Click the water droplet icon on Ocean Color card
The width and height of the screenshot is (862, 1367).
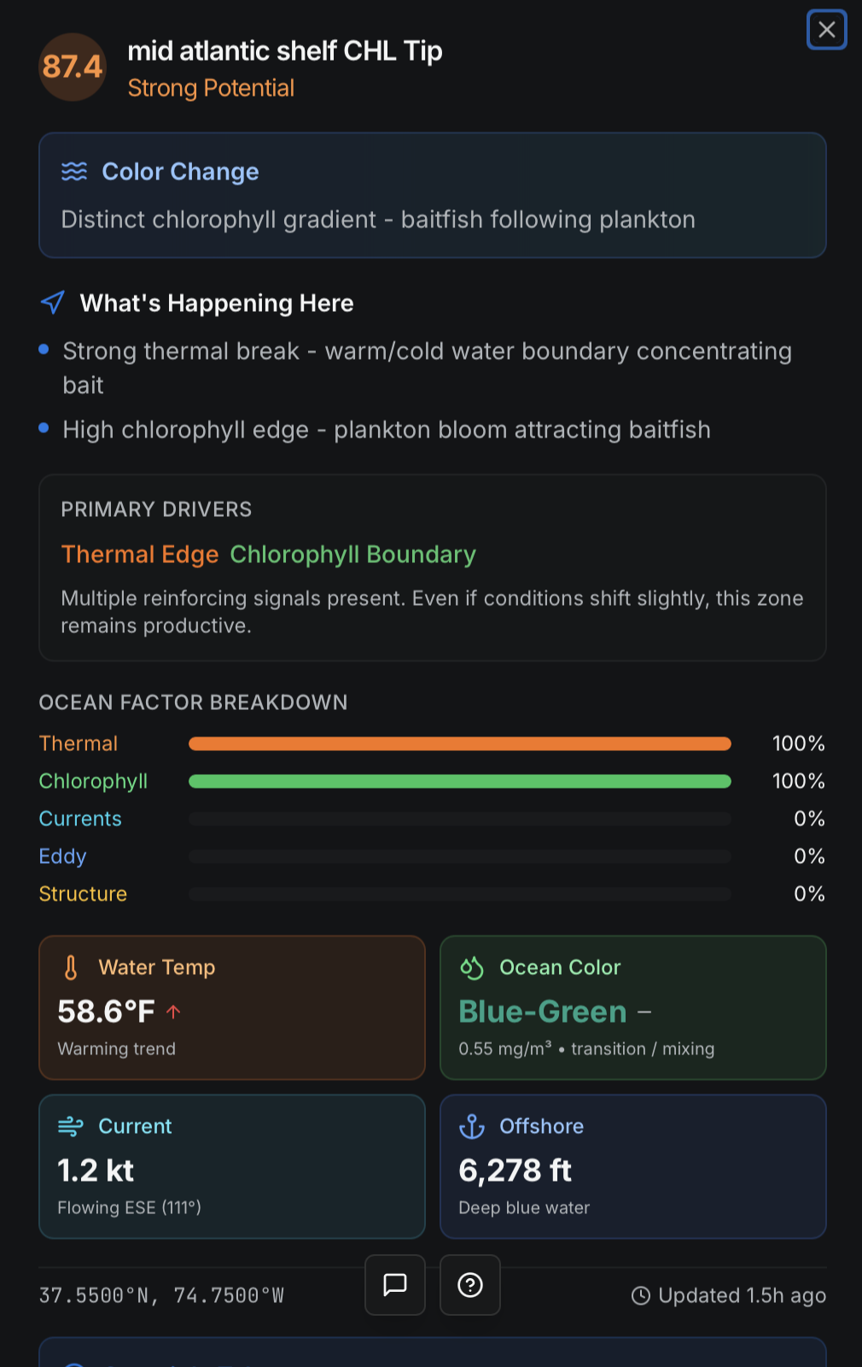[471, 967]
